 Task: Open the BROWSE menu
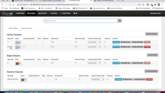tap(20, 13)
